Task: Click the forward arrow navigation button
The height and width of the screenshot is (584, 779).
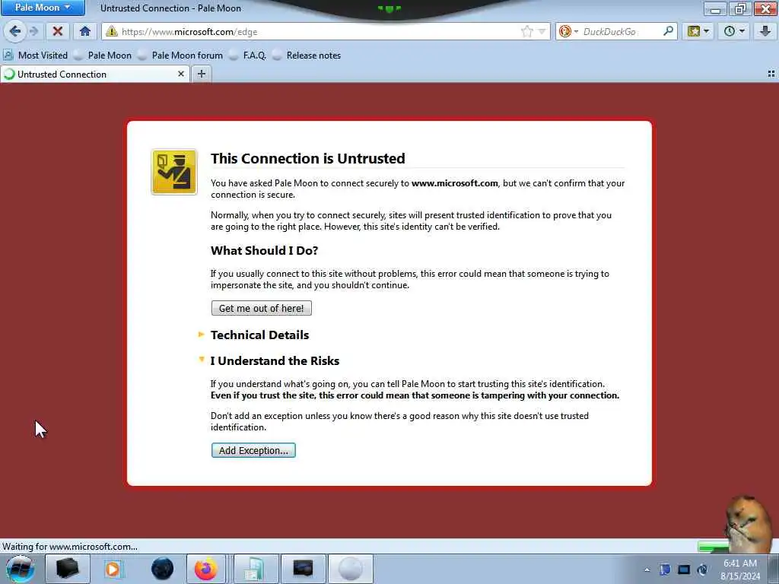Action: pyautogui.click(x=34, y=31)
